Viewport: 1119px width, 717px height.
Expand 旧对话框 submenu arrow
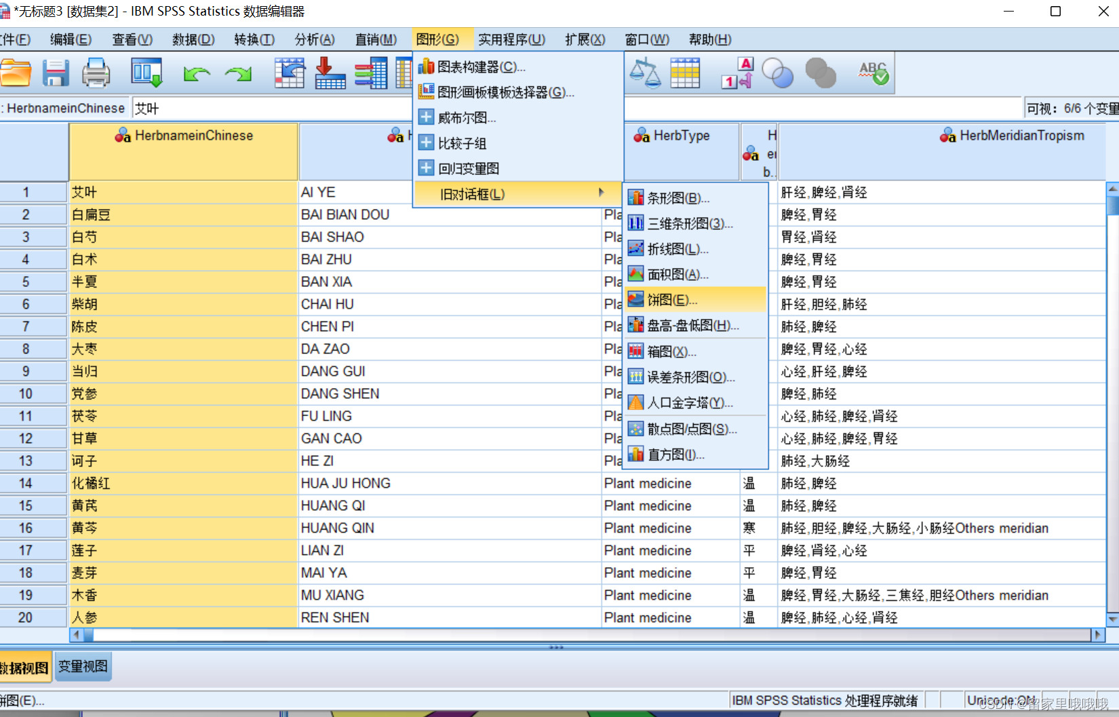tap(601, 193)
